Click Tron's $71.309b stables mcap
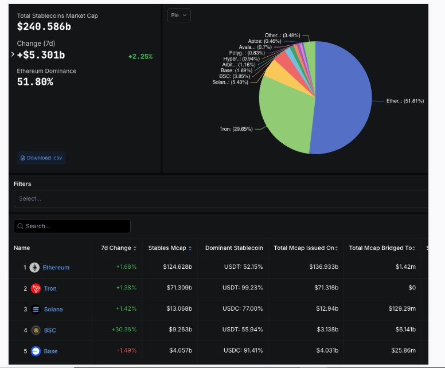 (x=179, y=288)
